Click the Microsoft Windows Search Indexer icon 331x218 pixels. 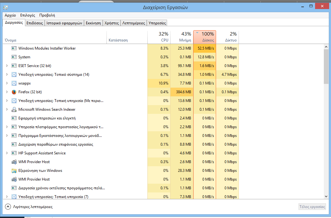point(14,109)
